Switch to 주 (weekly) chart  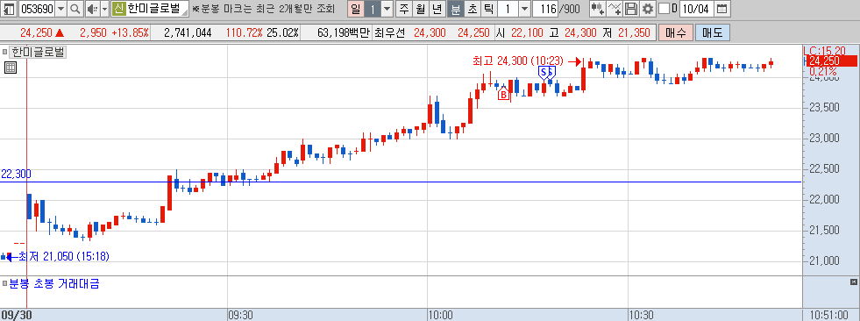point(404,9)
